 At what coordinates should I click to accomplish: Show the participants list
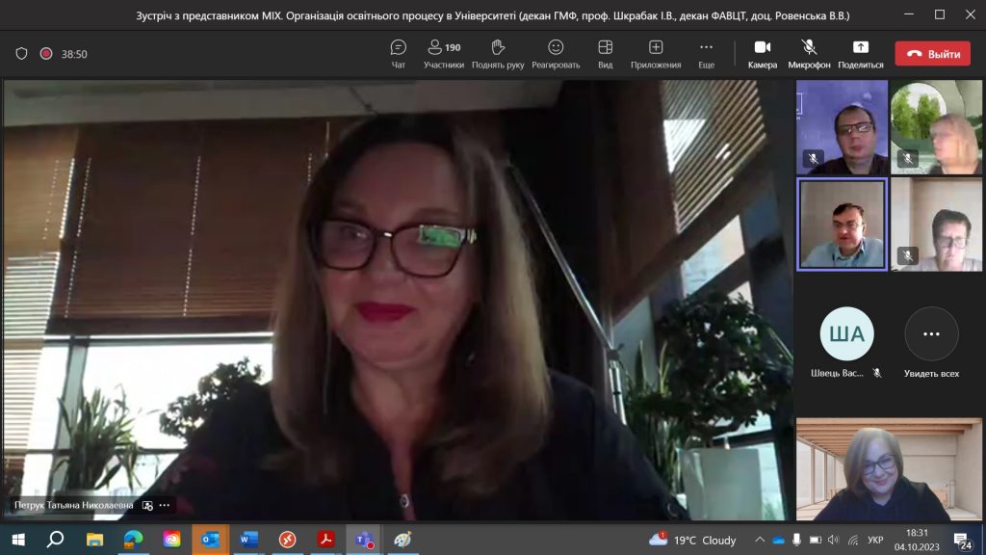[444, 53]
